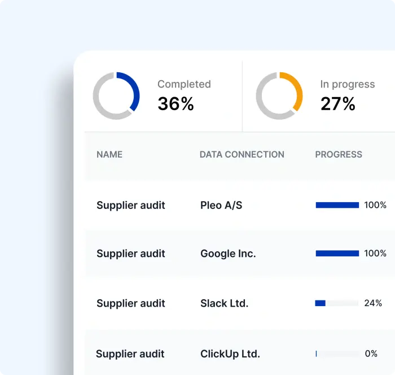
Task: Select the In progress 27% value
Action: tap(338, 104)
